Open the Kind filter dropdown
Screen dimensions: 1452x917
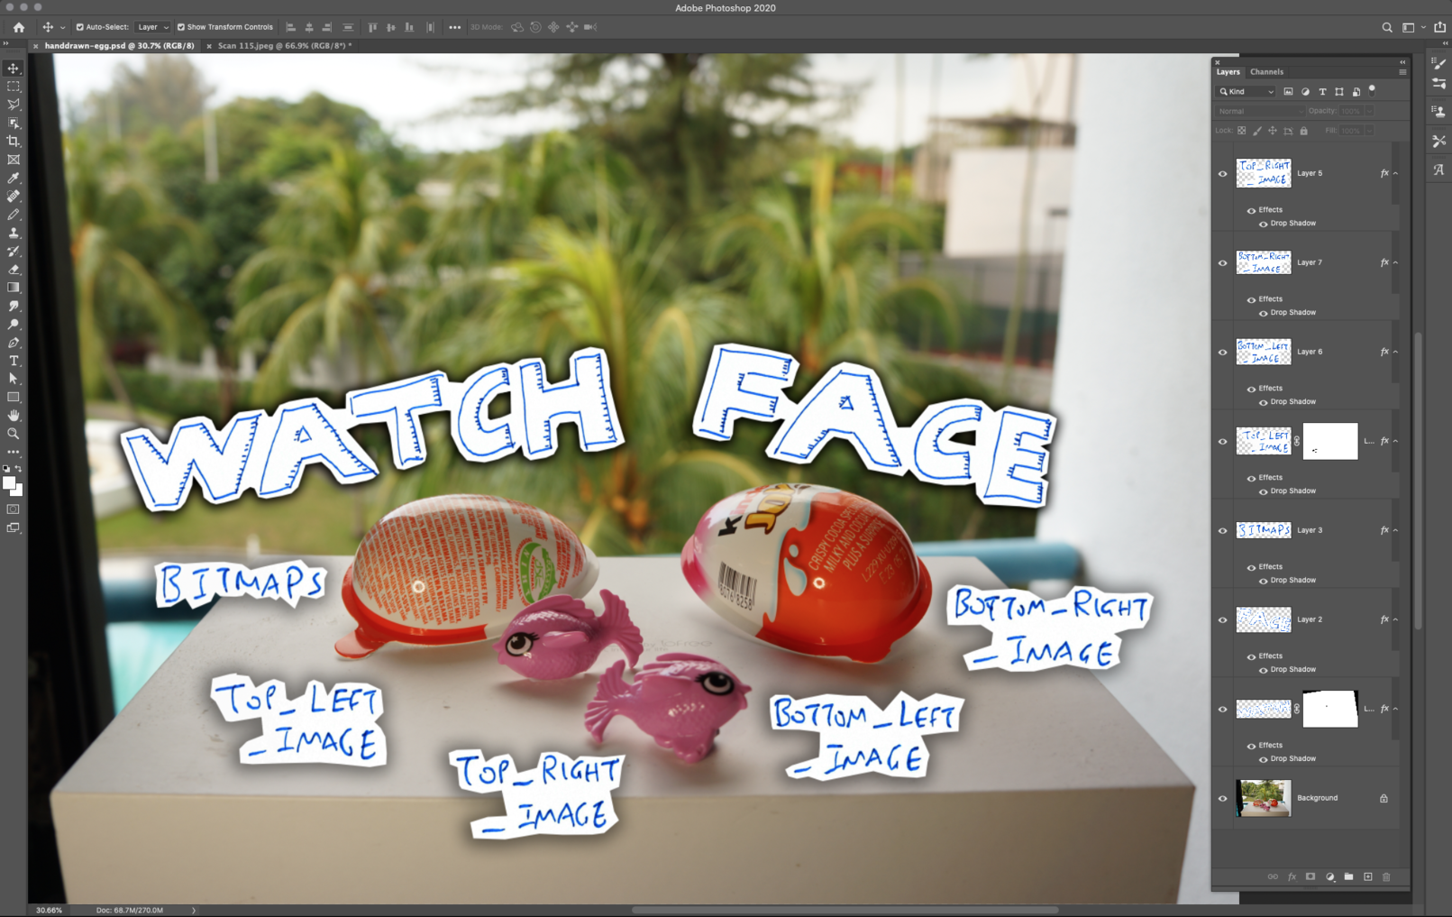[1247, 91]
